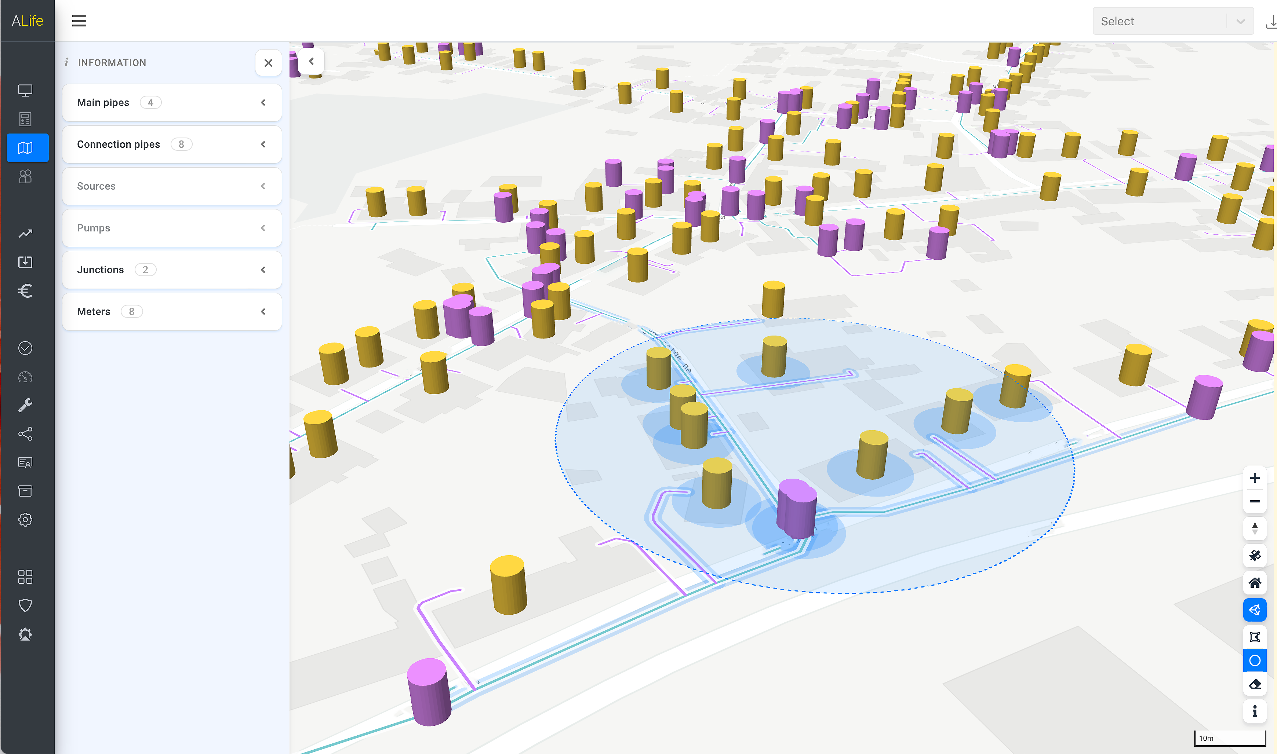Toggle the 3D perspective map button
Image resolution: width=1277 pixels, height=754 pixels.
pos(1254,609)
